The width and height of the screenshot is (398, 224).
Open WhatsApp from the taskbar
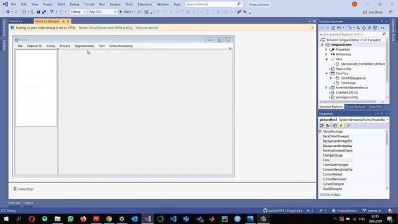point(70,218)
